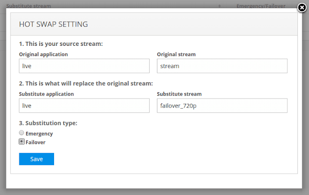309x195 pixels.
Task: Focus the Substitute application input field
Action: pyautogui.click(x=84, y=106)
